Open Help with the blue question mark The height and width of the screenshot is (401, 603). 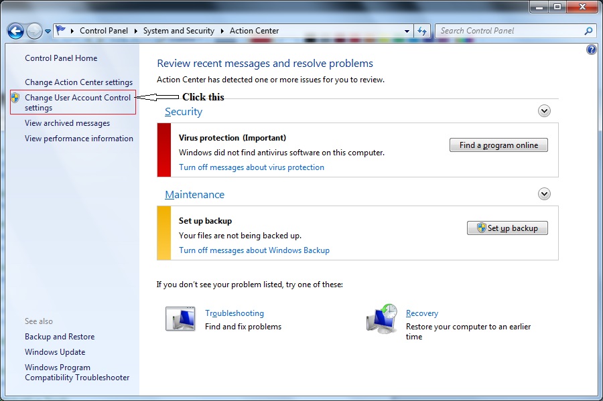tap(592, 50)
